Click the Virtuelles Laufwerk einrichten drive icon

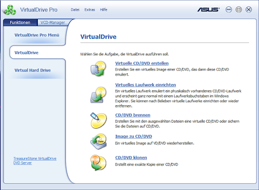point(98,95)
